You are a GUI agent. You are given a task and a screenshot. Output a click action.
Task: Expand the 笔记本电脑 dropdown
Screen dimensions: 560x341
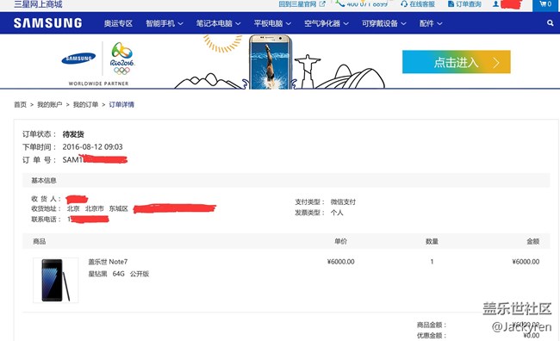click(218, 23)
